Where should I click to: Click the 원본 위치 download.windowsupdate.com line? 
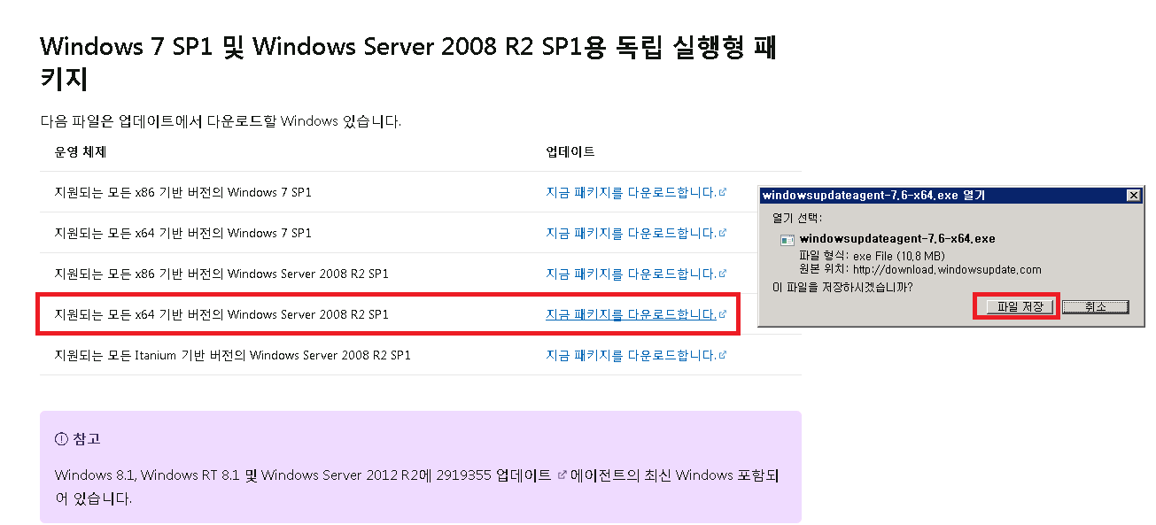[920, 269]
